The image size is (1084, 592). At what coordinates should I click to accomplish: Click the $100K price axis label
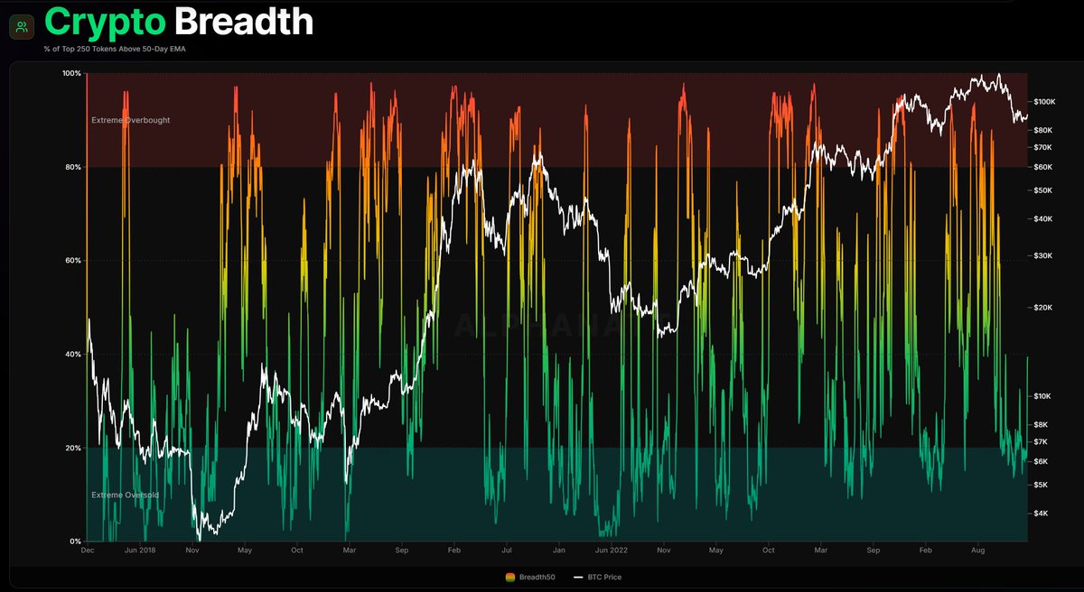(1044, 102)
